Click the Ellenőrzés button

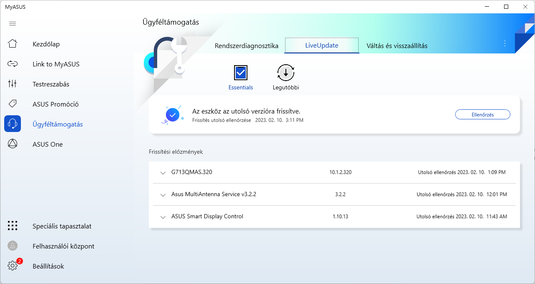tap(483, 114)
